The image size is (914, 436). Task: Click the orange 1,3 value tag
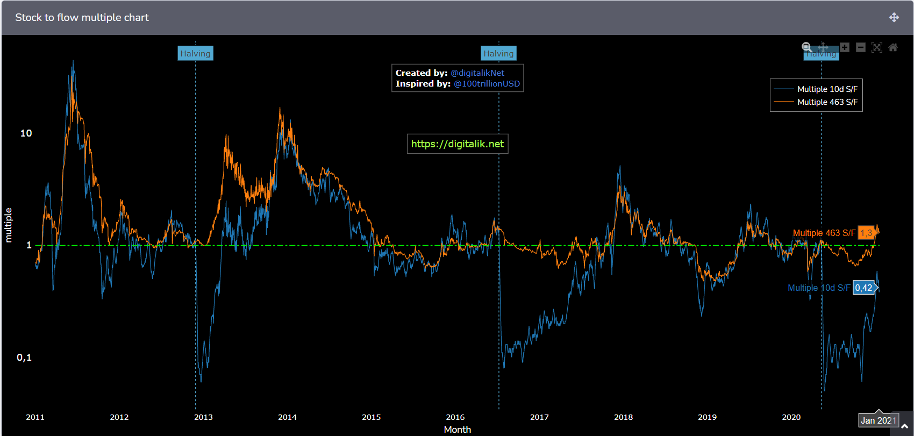[x=867, y=233]
